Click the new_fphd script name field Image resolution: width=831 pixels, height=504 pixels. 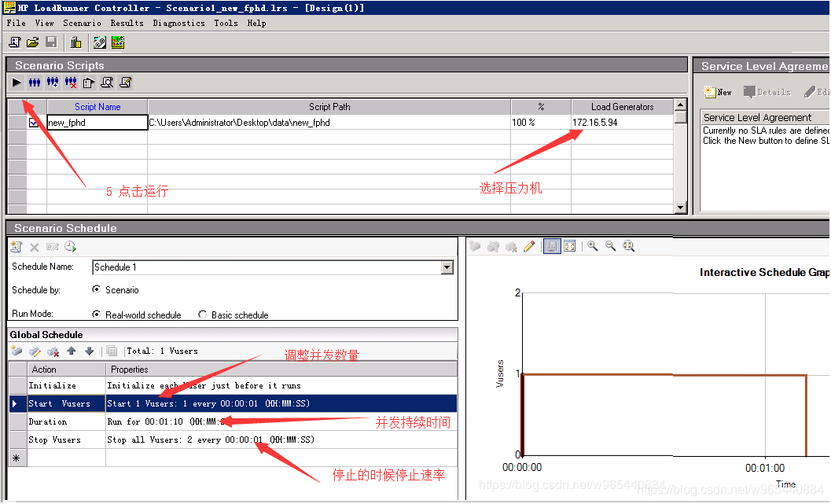click(x=97, y=123)
